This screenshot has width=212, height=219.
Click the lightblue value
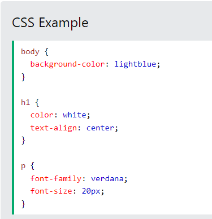pos(136,64)
